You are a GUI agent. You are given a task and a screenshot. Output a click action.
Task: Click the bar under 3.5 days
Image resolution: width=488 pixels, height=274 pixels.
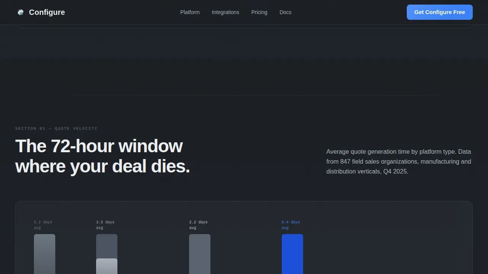[107, 254]
